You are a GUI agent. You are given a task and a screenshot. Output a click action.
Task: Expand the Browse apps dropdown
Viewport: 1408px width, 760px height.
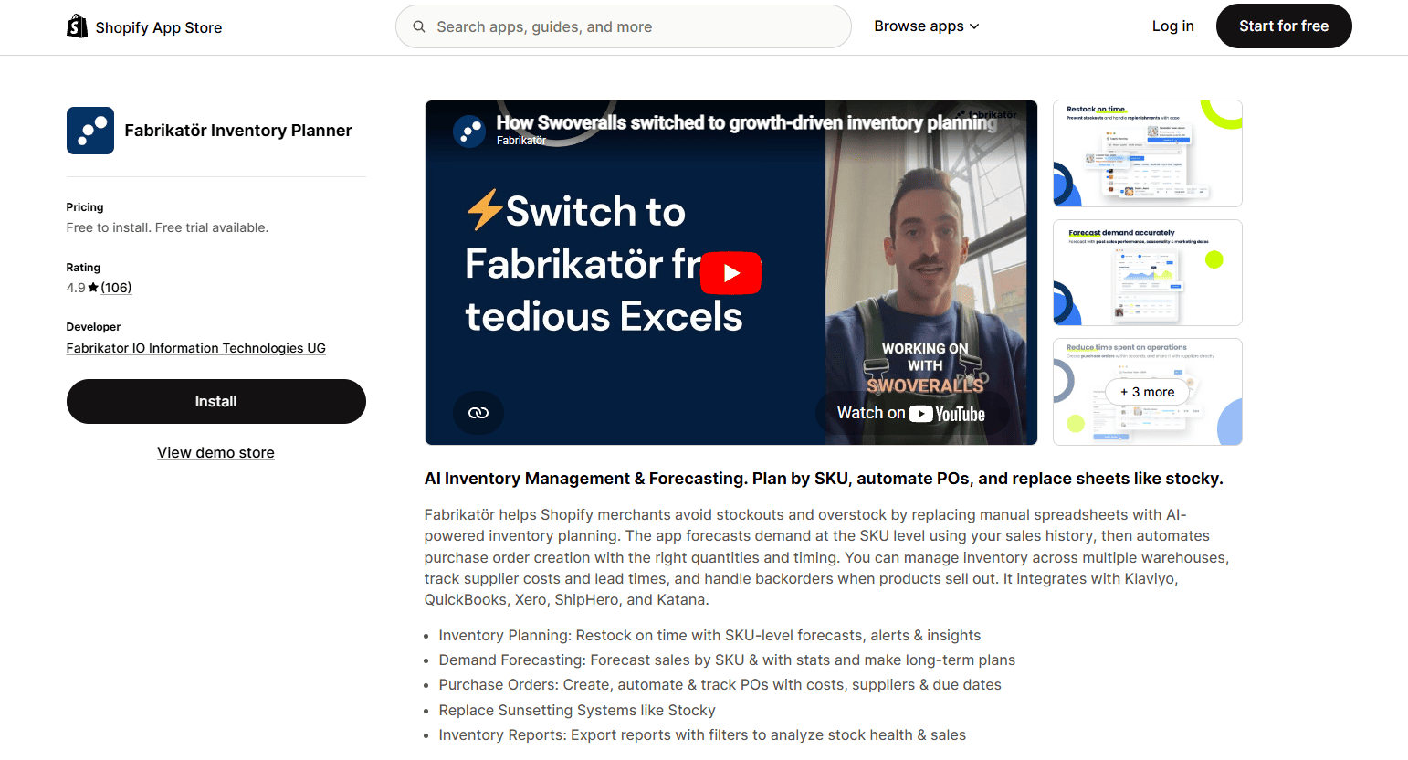(x=927, y=26)
